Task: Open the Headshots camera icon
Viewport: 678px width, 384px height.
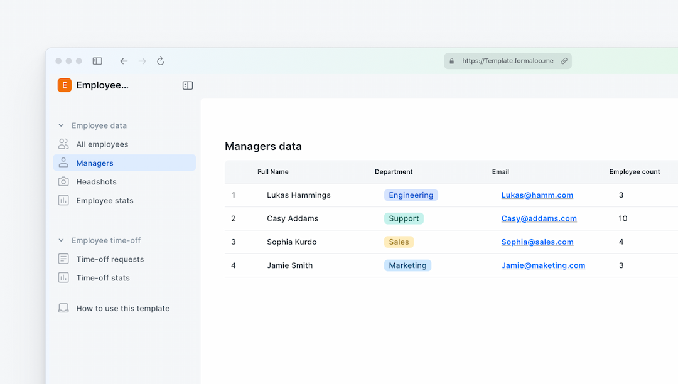Action: click(x=63, y=181)
